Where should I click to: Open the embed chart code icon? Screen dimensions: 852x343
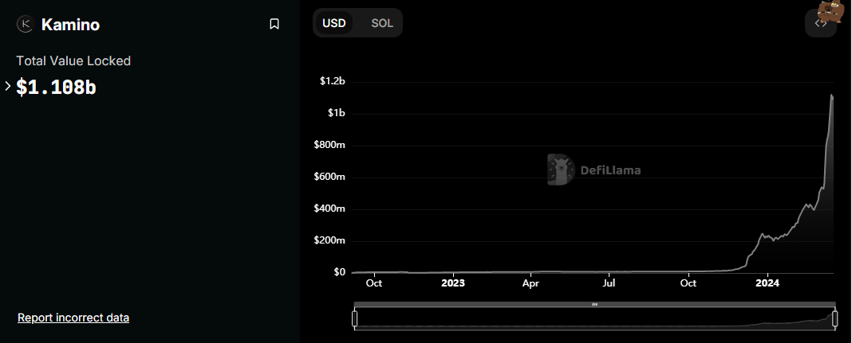point(820,23)
